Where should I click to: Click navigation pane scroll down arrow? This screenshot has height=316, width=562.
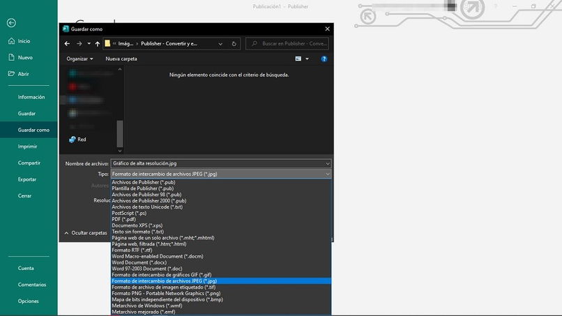(x=120, y=151)
